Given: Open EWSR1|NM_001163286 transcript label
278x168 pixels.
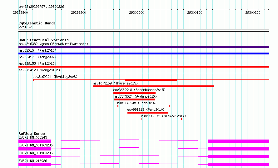Looking at the screenshot, I should click(36, 153).
